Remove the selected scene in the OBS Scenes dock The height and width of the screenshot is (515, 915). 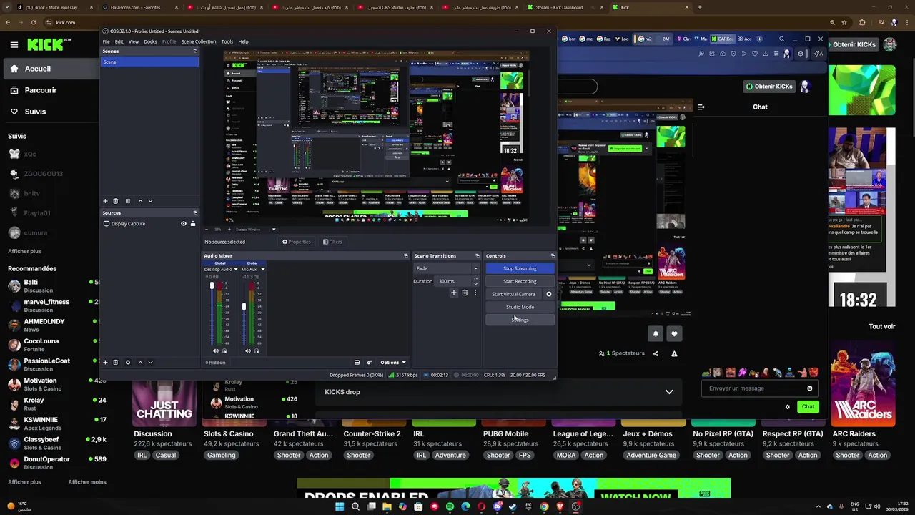115,201
